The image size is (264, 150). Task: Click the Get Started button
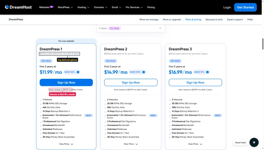[245, 7]
